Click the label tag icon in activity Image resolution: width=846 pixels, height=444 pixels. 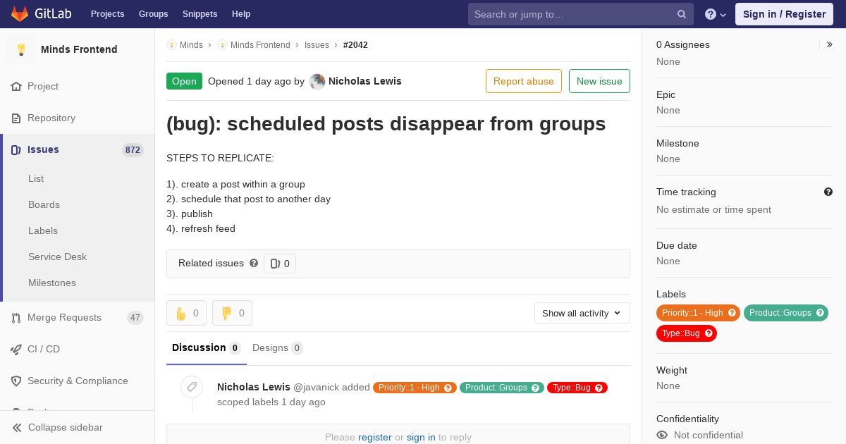pos(192,387)
